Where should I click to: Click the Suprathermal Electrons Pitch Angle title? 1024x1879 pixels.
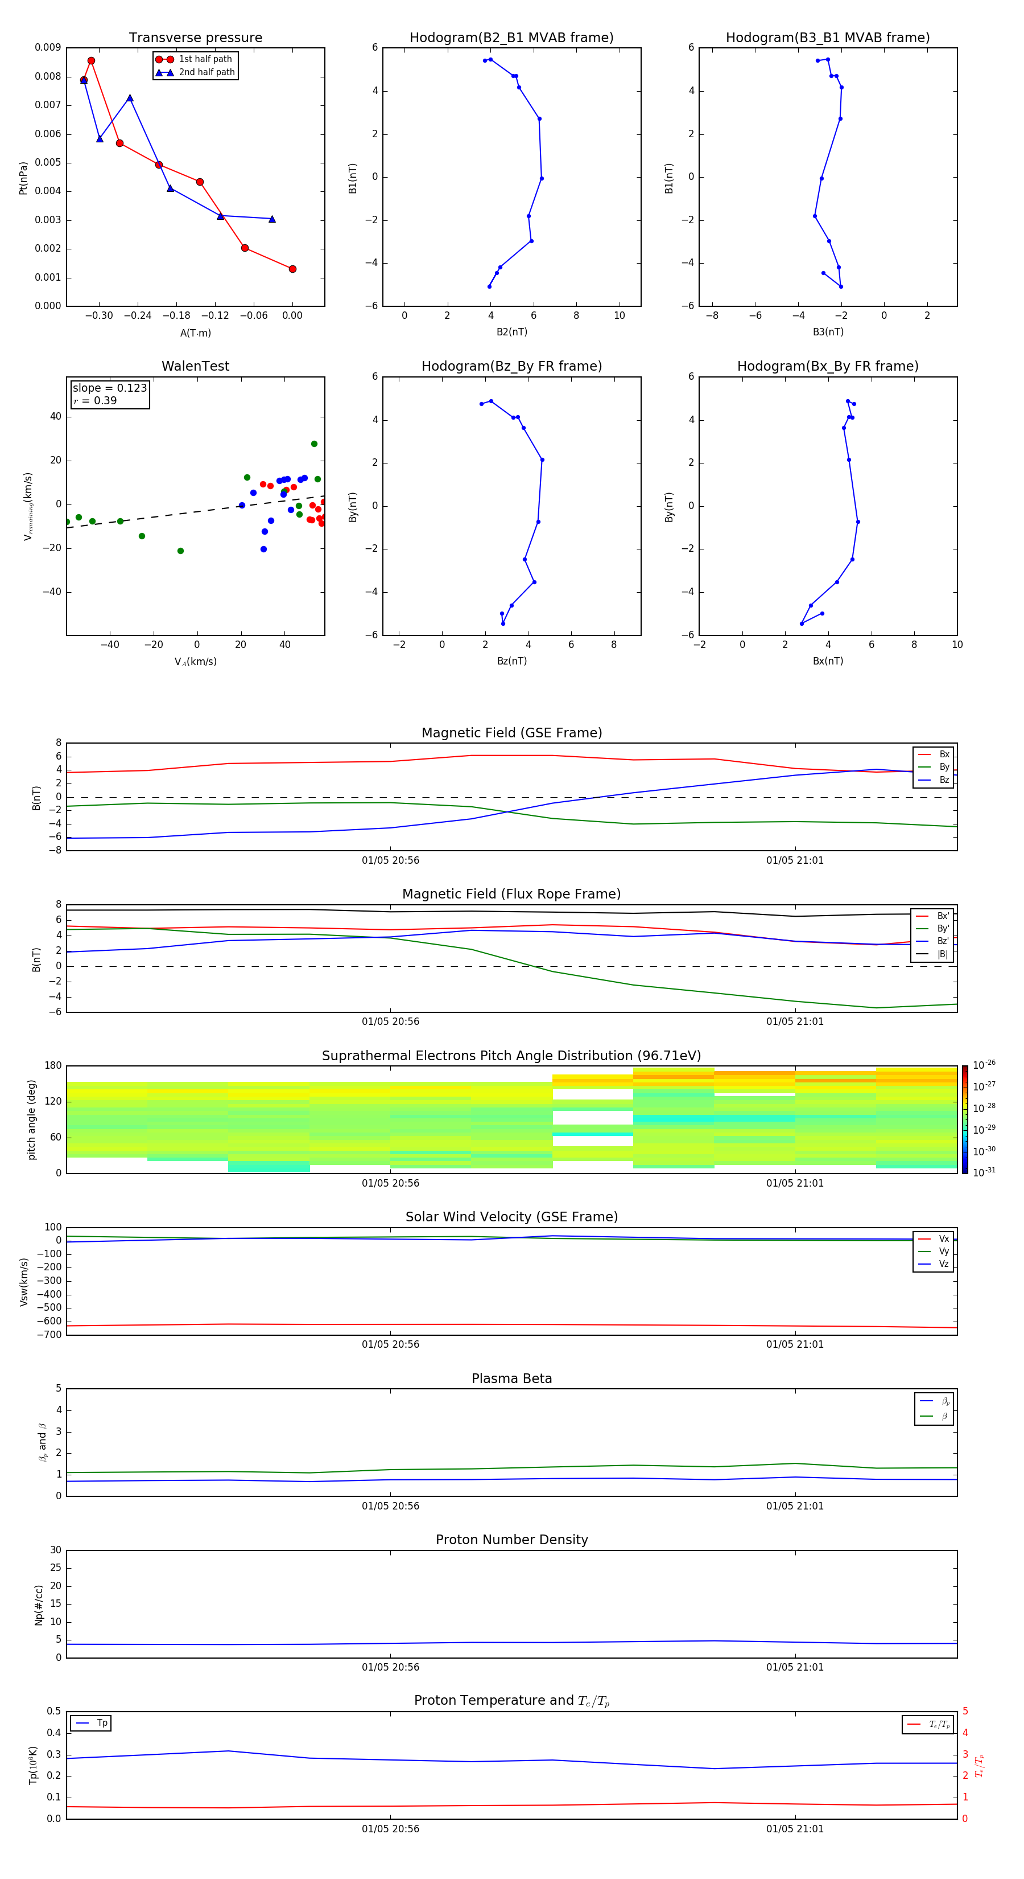tap(511, 1056)
